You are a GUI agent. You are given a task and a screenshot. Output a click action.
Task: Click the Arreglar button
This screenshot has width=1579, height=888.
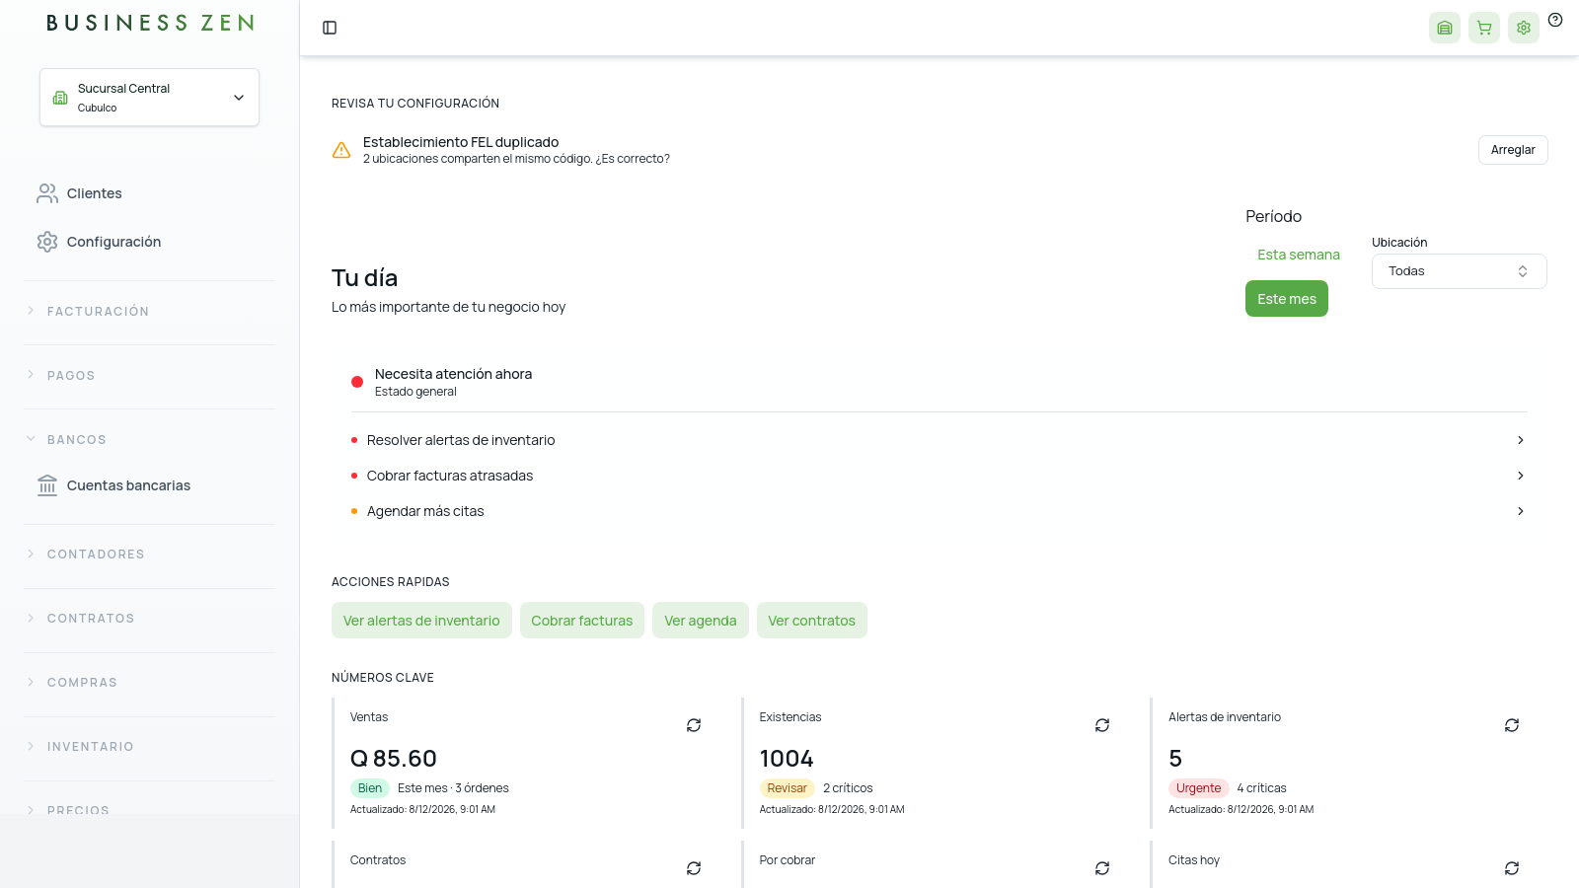tap(1513, 150)
